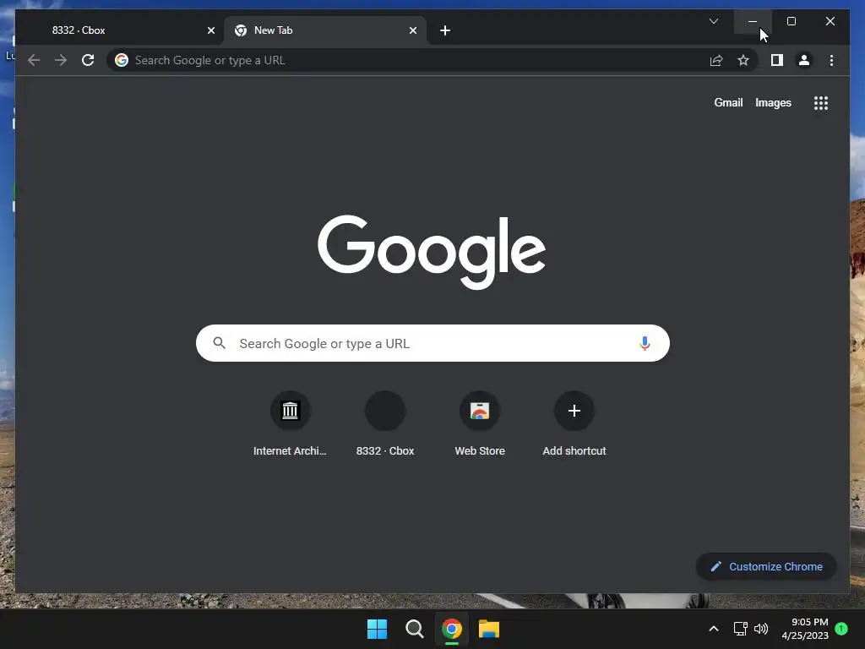The height and width of the screenshot is (649, 865).
Task: Close the New Tab tab
Action: tap(412, 30)
